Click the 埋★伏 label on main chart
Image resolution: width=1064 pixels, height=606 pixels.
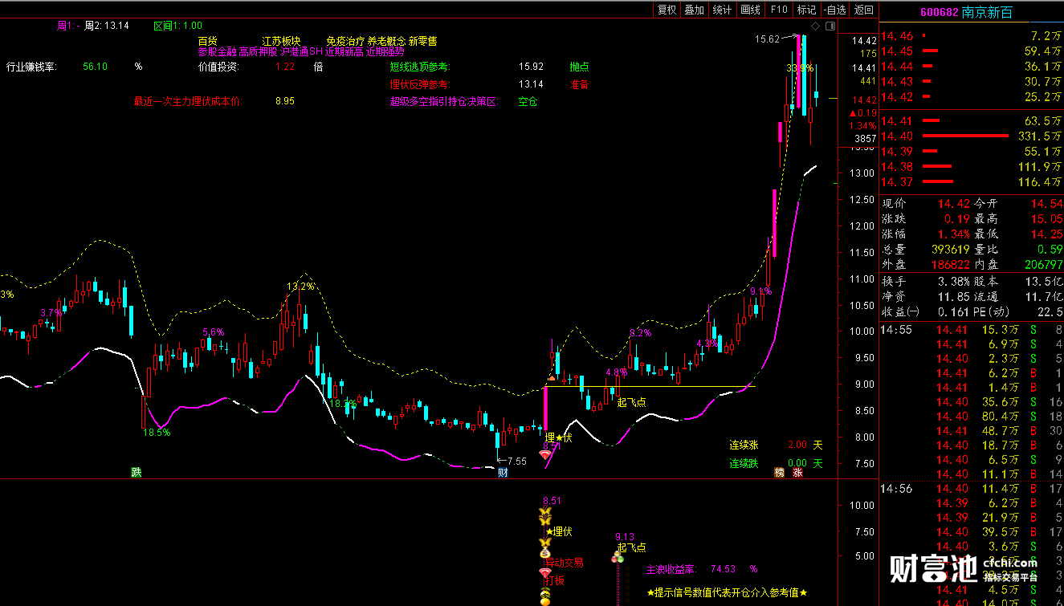558,437
